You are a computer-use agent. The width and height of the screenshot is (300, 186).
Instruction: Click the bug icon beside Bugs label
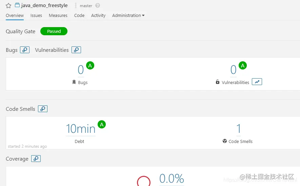[74, 82]
